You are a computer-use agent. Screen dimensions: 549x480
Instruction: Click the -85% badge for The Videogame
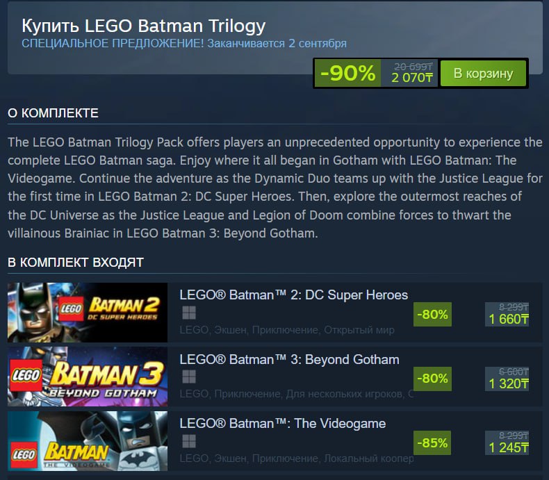[432, 442]
